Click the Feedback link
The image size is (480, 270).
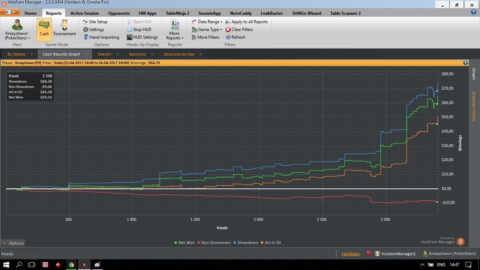click(x=351, y=254)
